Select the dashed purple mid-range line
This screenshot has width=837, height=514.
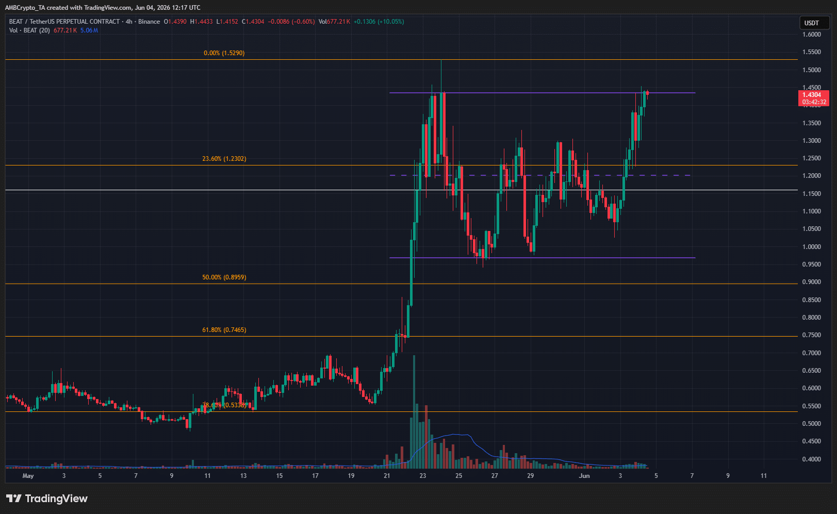[540, 175]
